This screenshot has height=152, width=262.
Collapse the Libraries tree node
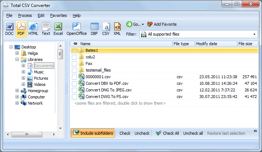click(x=17, y=59)
